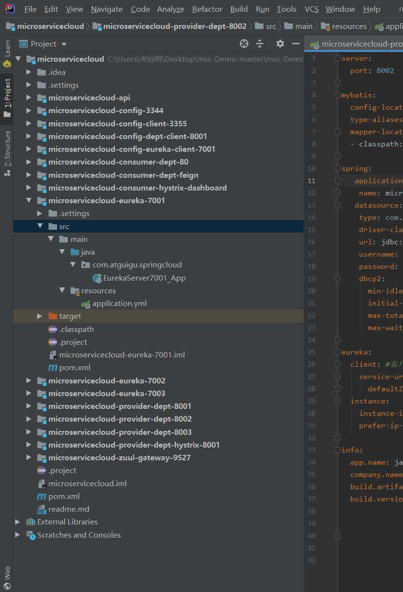This screenshot has width=403, height=592.
Task: Click the microservicecloud-api module folder icon
Action: [x=42, y=98]
